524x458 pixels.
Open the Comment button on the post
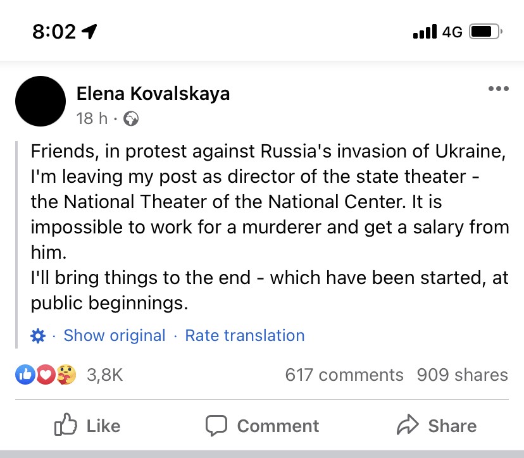coord(262,426)
